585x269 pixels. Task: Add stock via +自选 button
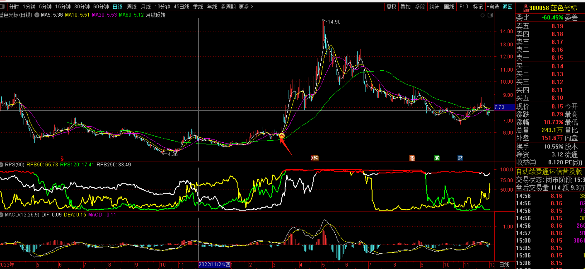(493, 7)
